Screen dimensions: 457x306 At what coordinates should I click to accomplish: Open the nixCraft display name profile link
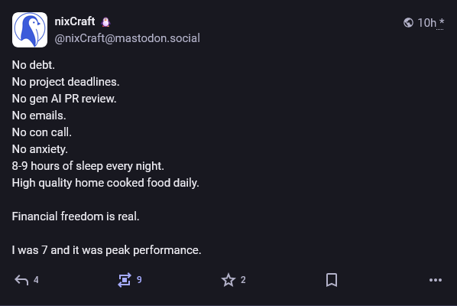tap(75, 21)
